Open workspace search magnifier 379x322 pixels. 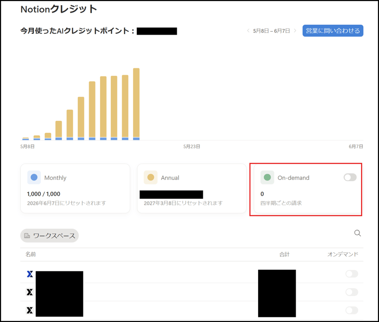[x=358, y=233]
